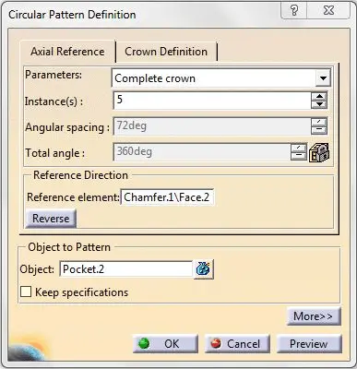Expand dialog with More>> button
This screenshot has height=369, width=357.
(314, 316)
